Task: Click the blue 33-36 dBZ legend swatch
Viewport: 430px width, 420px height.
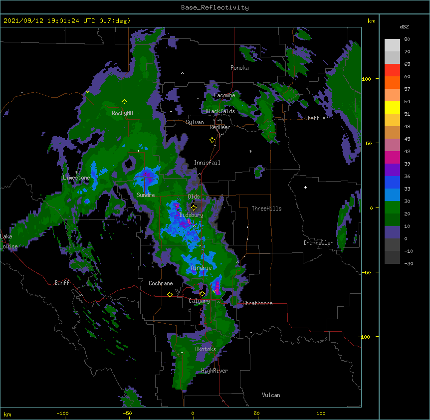Action: pyautogui.click(x=392, y=182)
